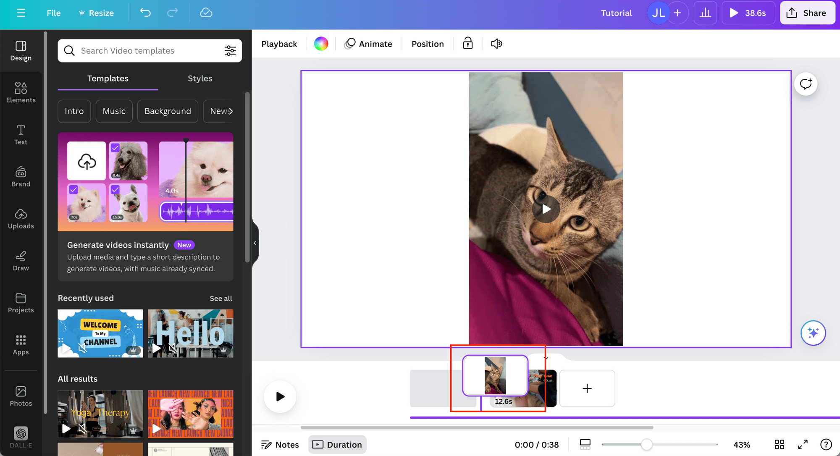Add a comment with speech bubble icon

806,84
